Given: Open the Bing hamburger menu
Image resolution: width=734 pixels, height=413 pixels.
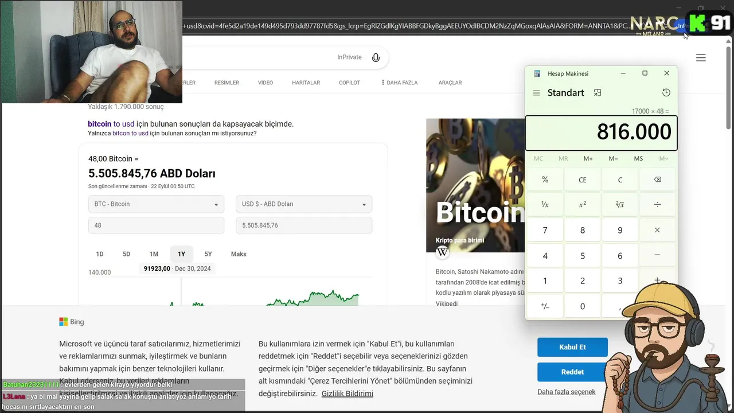Looking at the screenshot, I should pyautogui.click(x=701, y=57).
